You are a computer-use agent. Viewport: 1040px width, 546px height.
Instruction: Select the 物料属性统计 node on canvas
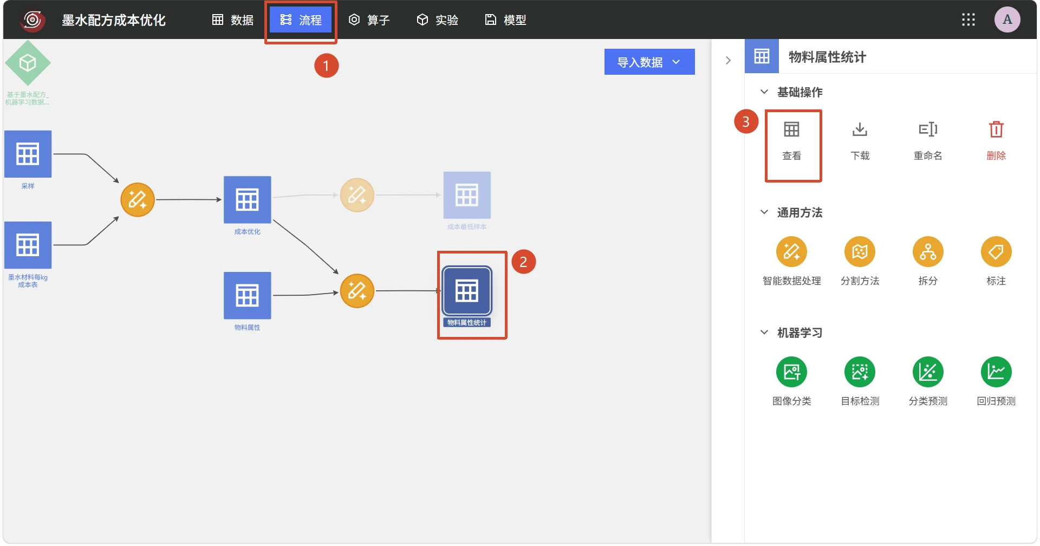[467, 291]
